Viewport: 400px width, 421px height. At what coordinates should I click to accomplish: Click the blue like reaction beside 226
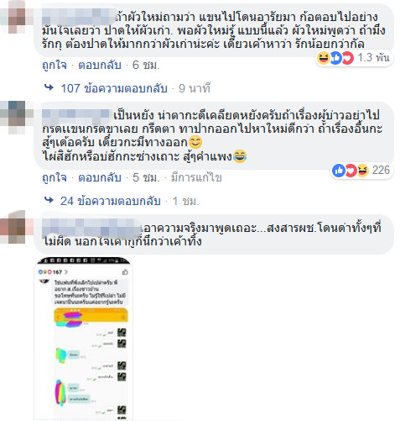click(339, 171)
